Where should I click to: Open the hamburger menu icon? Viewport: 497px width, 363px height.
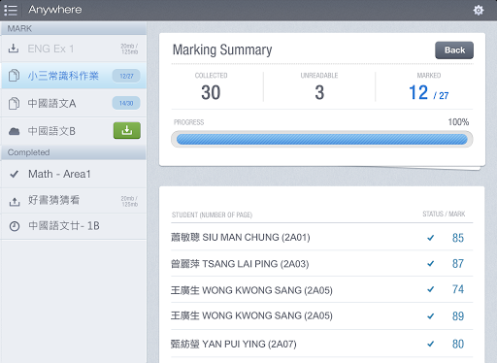pos(11,10)
